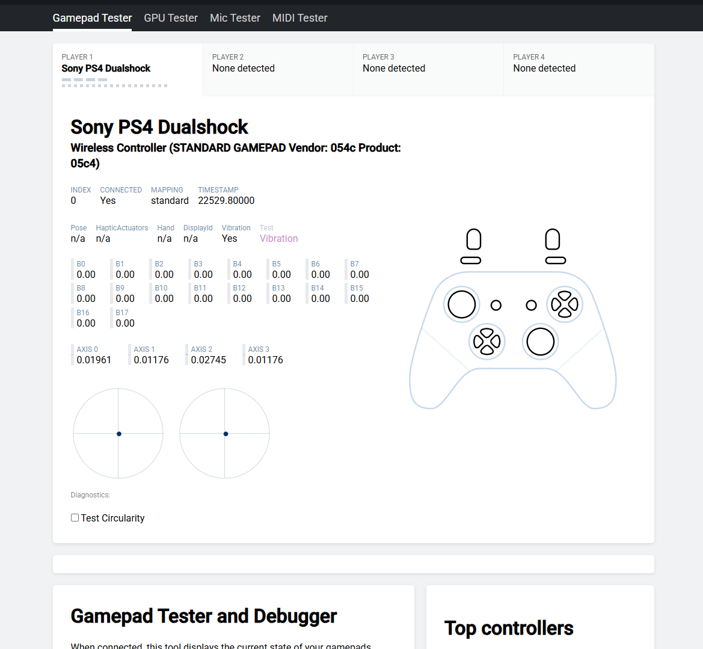The image size is (703, 649).
Task: Click the Top controllers heading
Action: tap(508, 629)
